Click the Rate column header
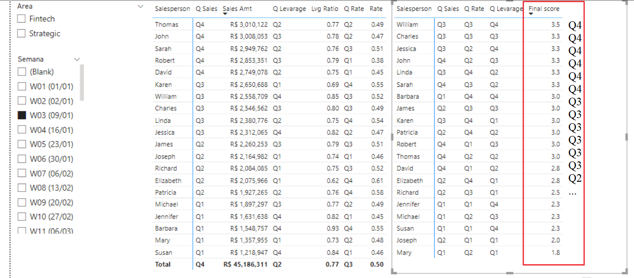This screenshot has width=634, height=278. [x=376, y=8]
